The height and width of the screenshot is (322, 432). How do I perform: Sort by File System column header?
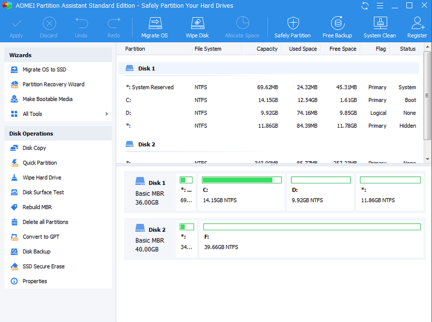208,49
